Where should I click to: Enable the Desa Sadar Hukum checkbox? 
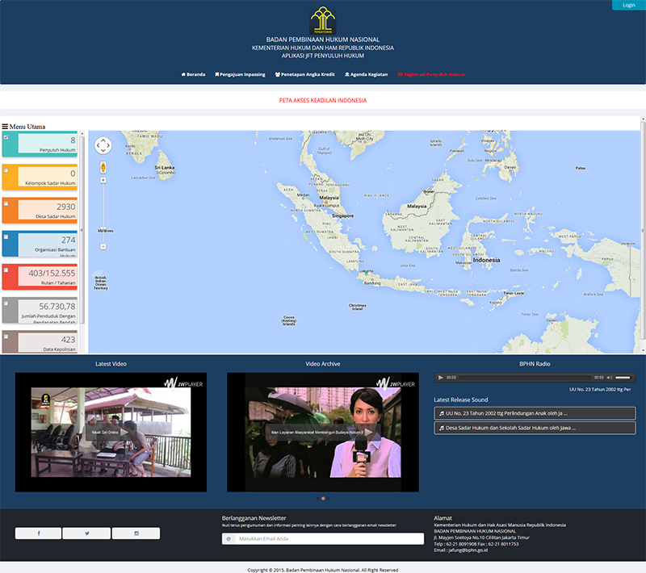(x=6, y=203)
